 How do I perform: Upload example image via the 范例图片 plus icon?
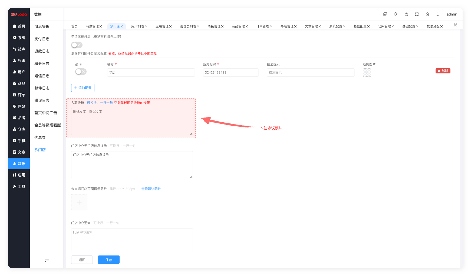pos(367,72)
